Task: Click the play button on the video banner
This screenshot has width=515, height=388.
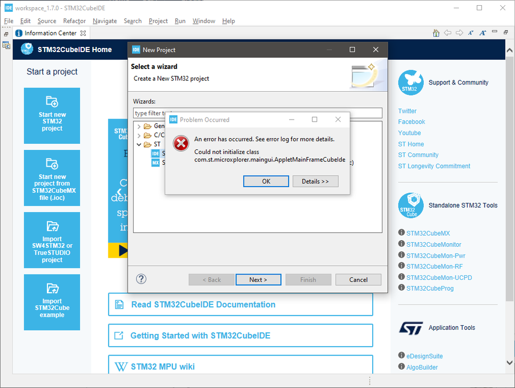Action: pyautogui.click(x=123, y=250)
